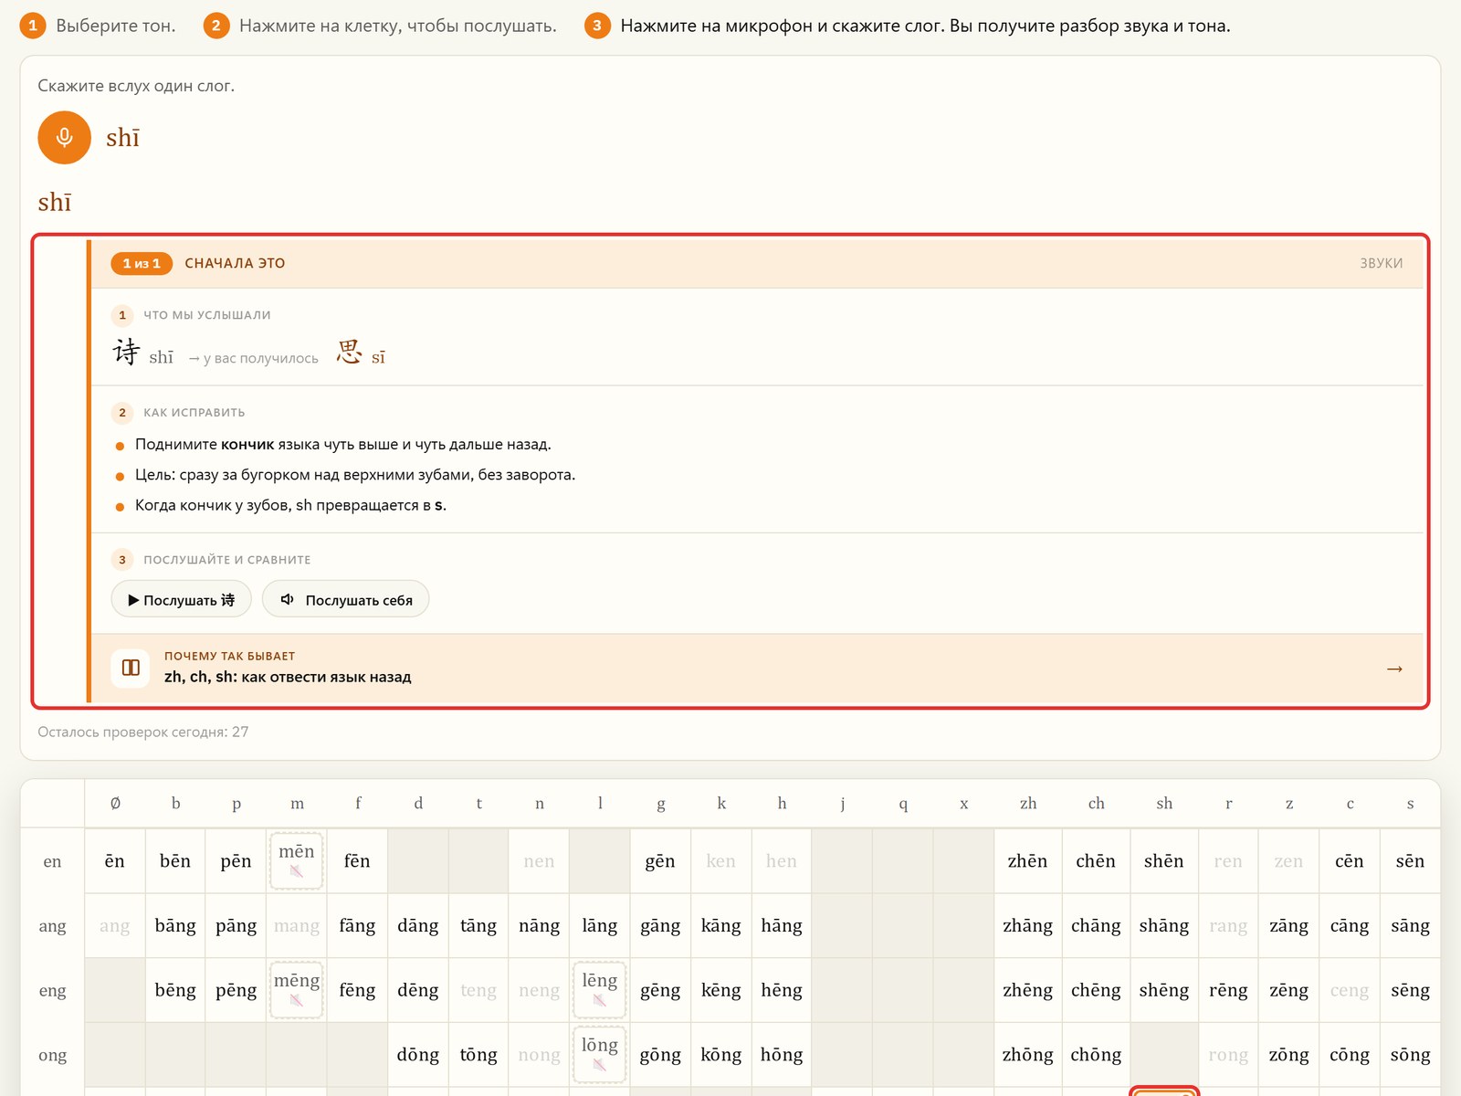Select the mēng cell with the muted icon
The height and width of the screenshot is (1096, 1461).
pyautogui.click(x=297, y=990)
